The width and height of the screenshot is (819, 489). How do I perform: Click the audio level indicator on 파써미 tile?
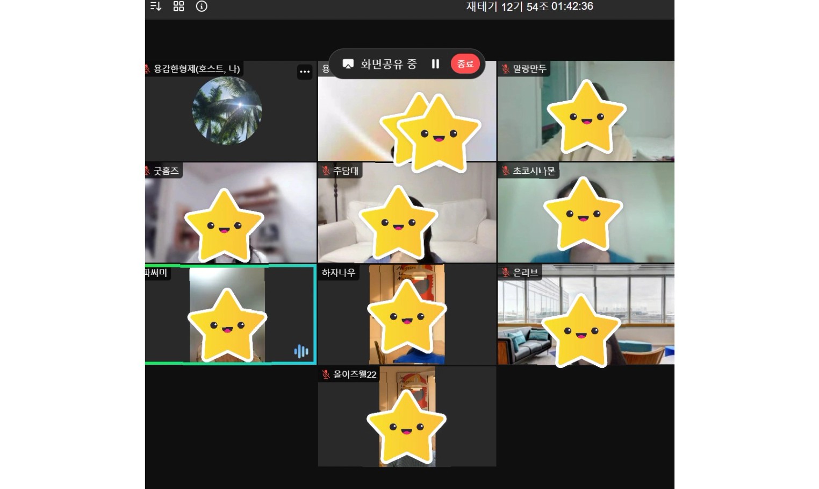tap(301, 351)
